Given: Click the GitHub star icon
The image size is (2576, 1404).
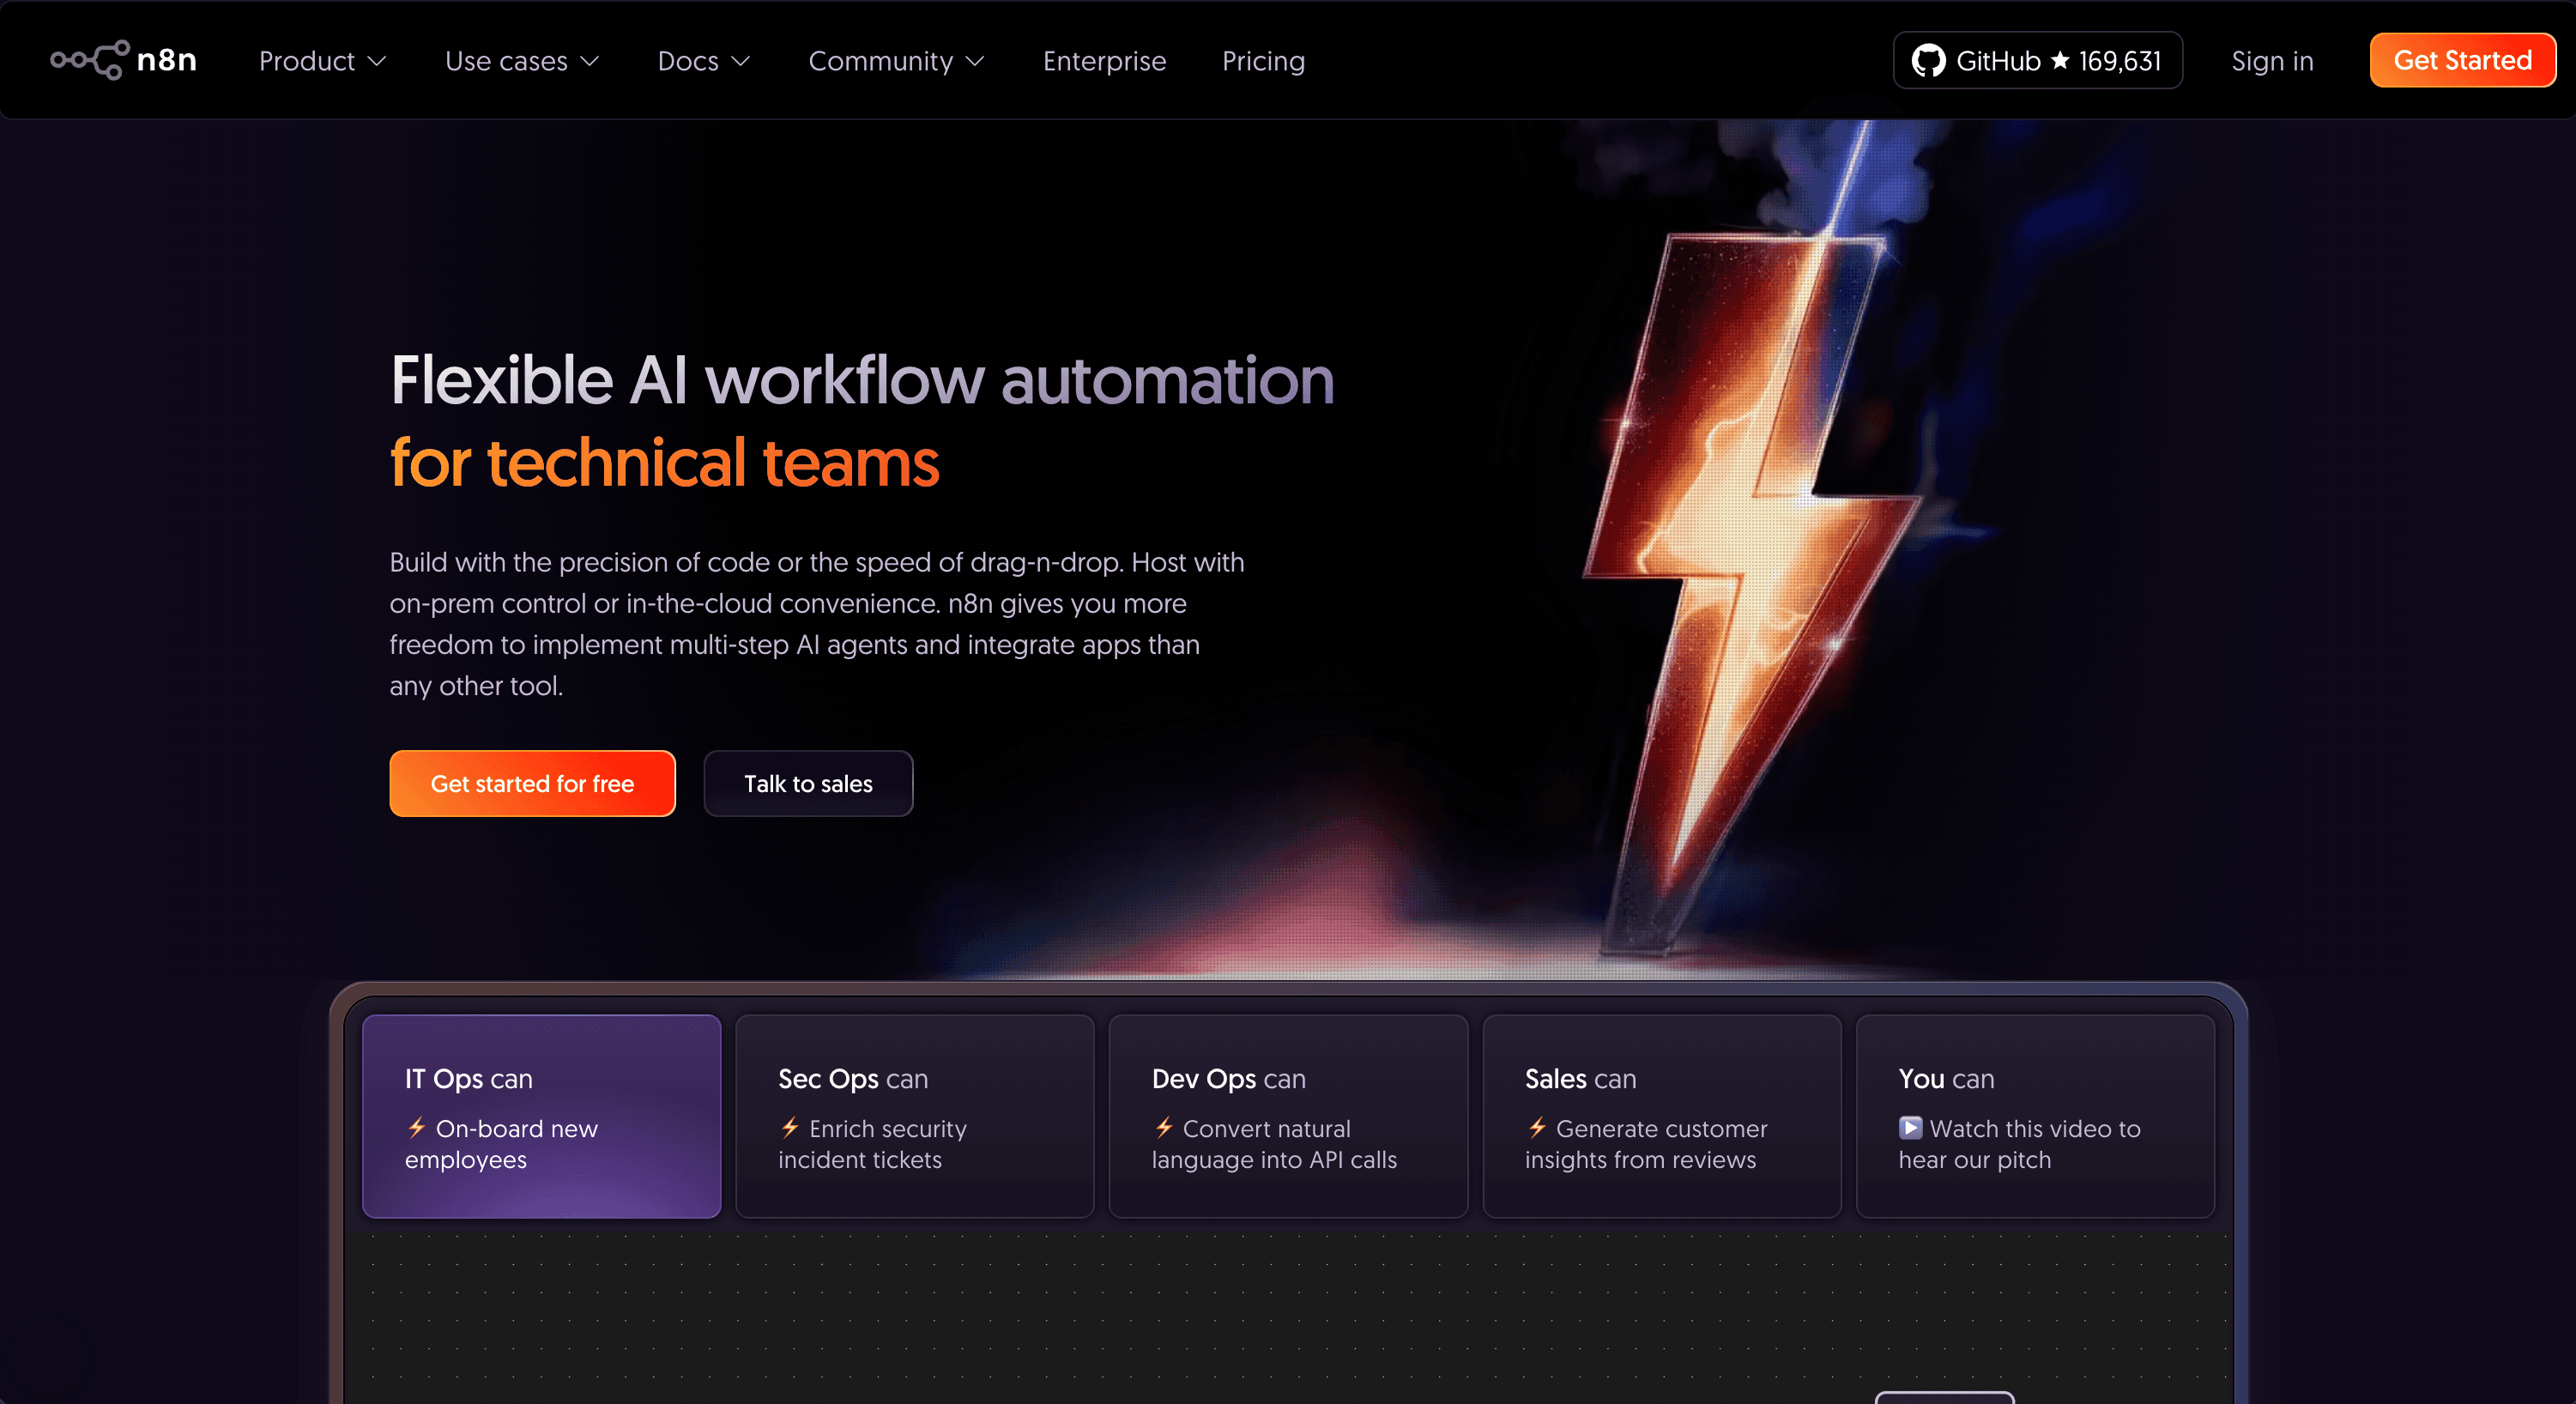Looking at the screenshot, I should pyautogui.click(x=2060, y=61).
